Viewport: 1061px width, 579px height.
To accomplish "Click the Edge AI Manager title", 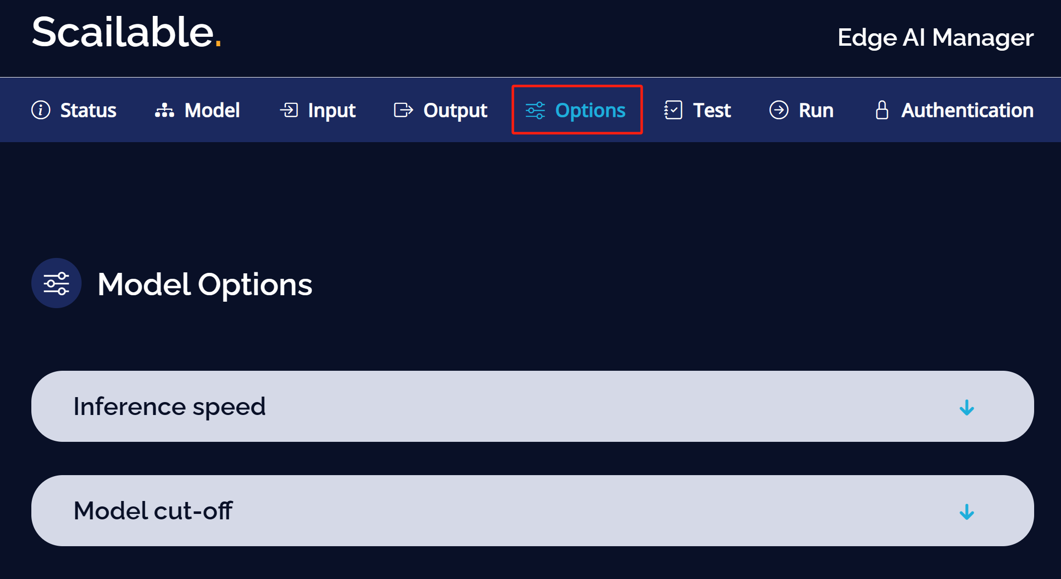I will point(936,38).
